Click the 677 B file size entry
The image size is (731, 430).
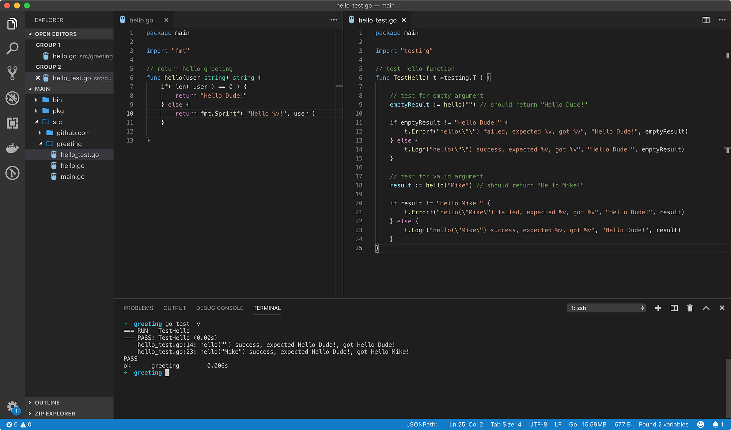coord(622,425)
